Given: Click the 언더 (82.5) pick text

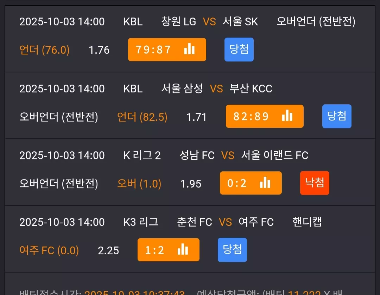Looking at the screenshot, I should pyautogui.click(x=142, y=117).
